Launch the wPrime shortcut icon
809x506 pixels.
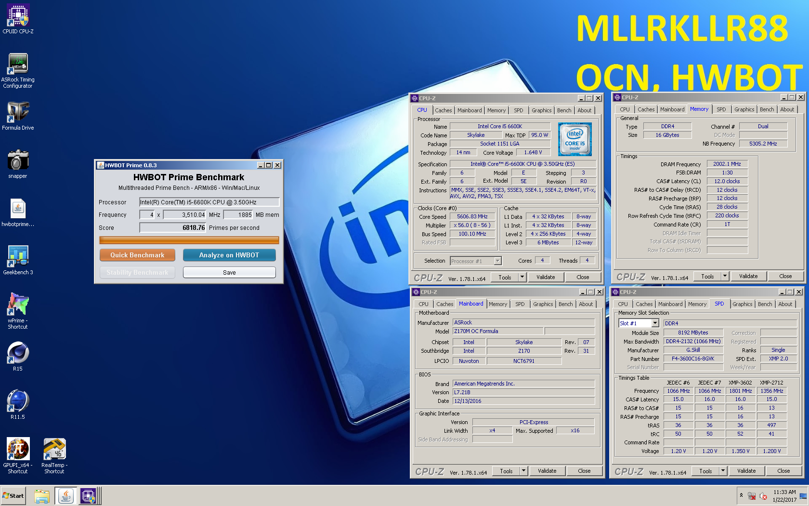pyautogui.click(x=18, y=311)
